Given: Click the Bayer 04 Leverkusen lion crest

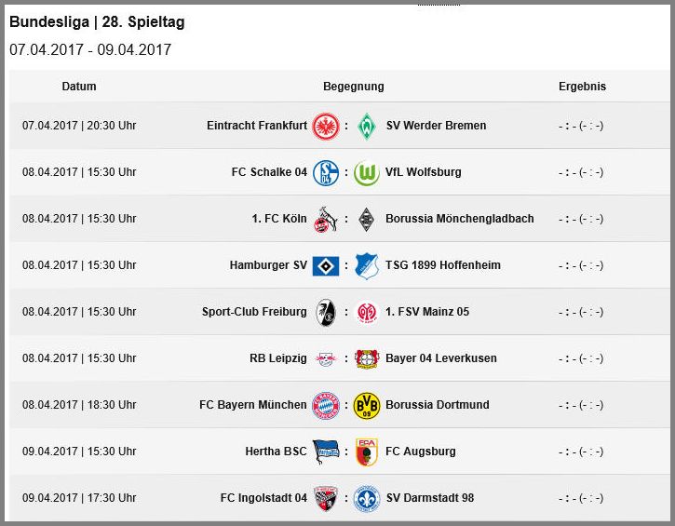Looking at the screenshot, I should pos(366,358).
